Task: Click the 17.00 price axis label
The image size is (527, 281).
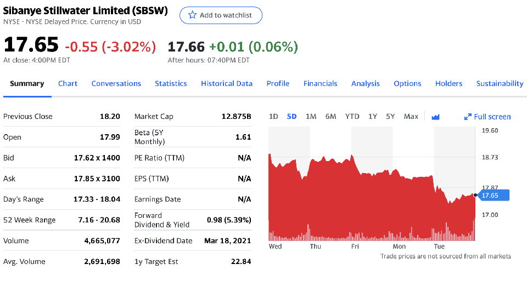Action: [x=490, y=215]
